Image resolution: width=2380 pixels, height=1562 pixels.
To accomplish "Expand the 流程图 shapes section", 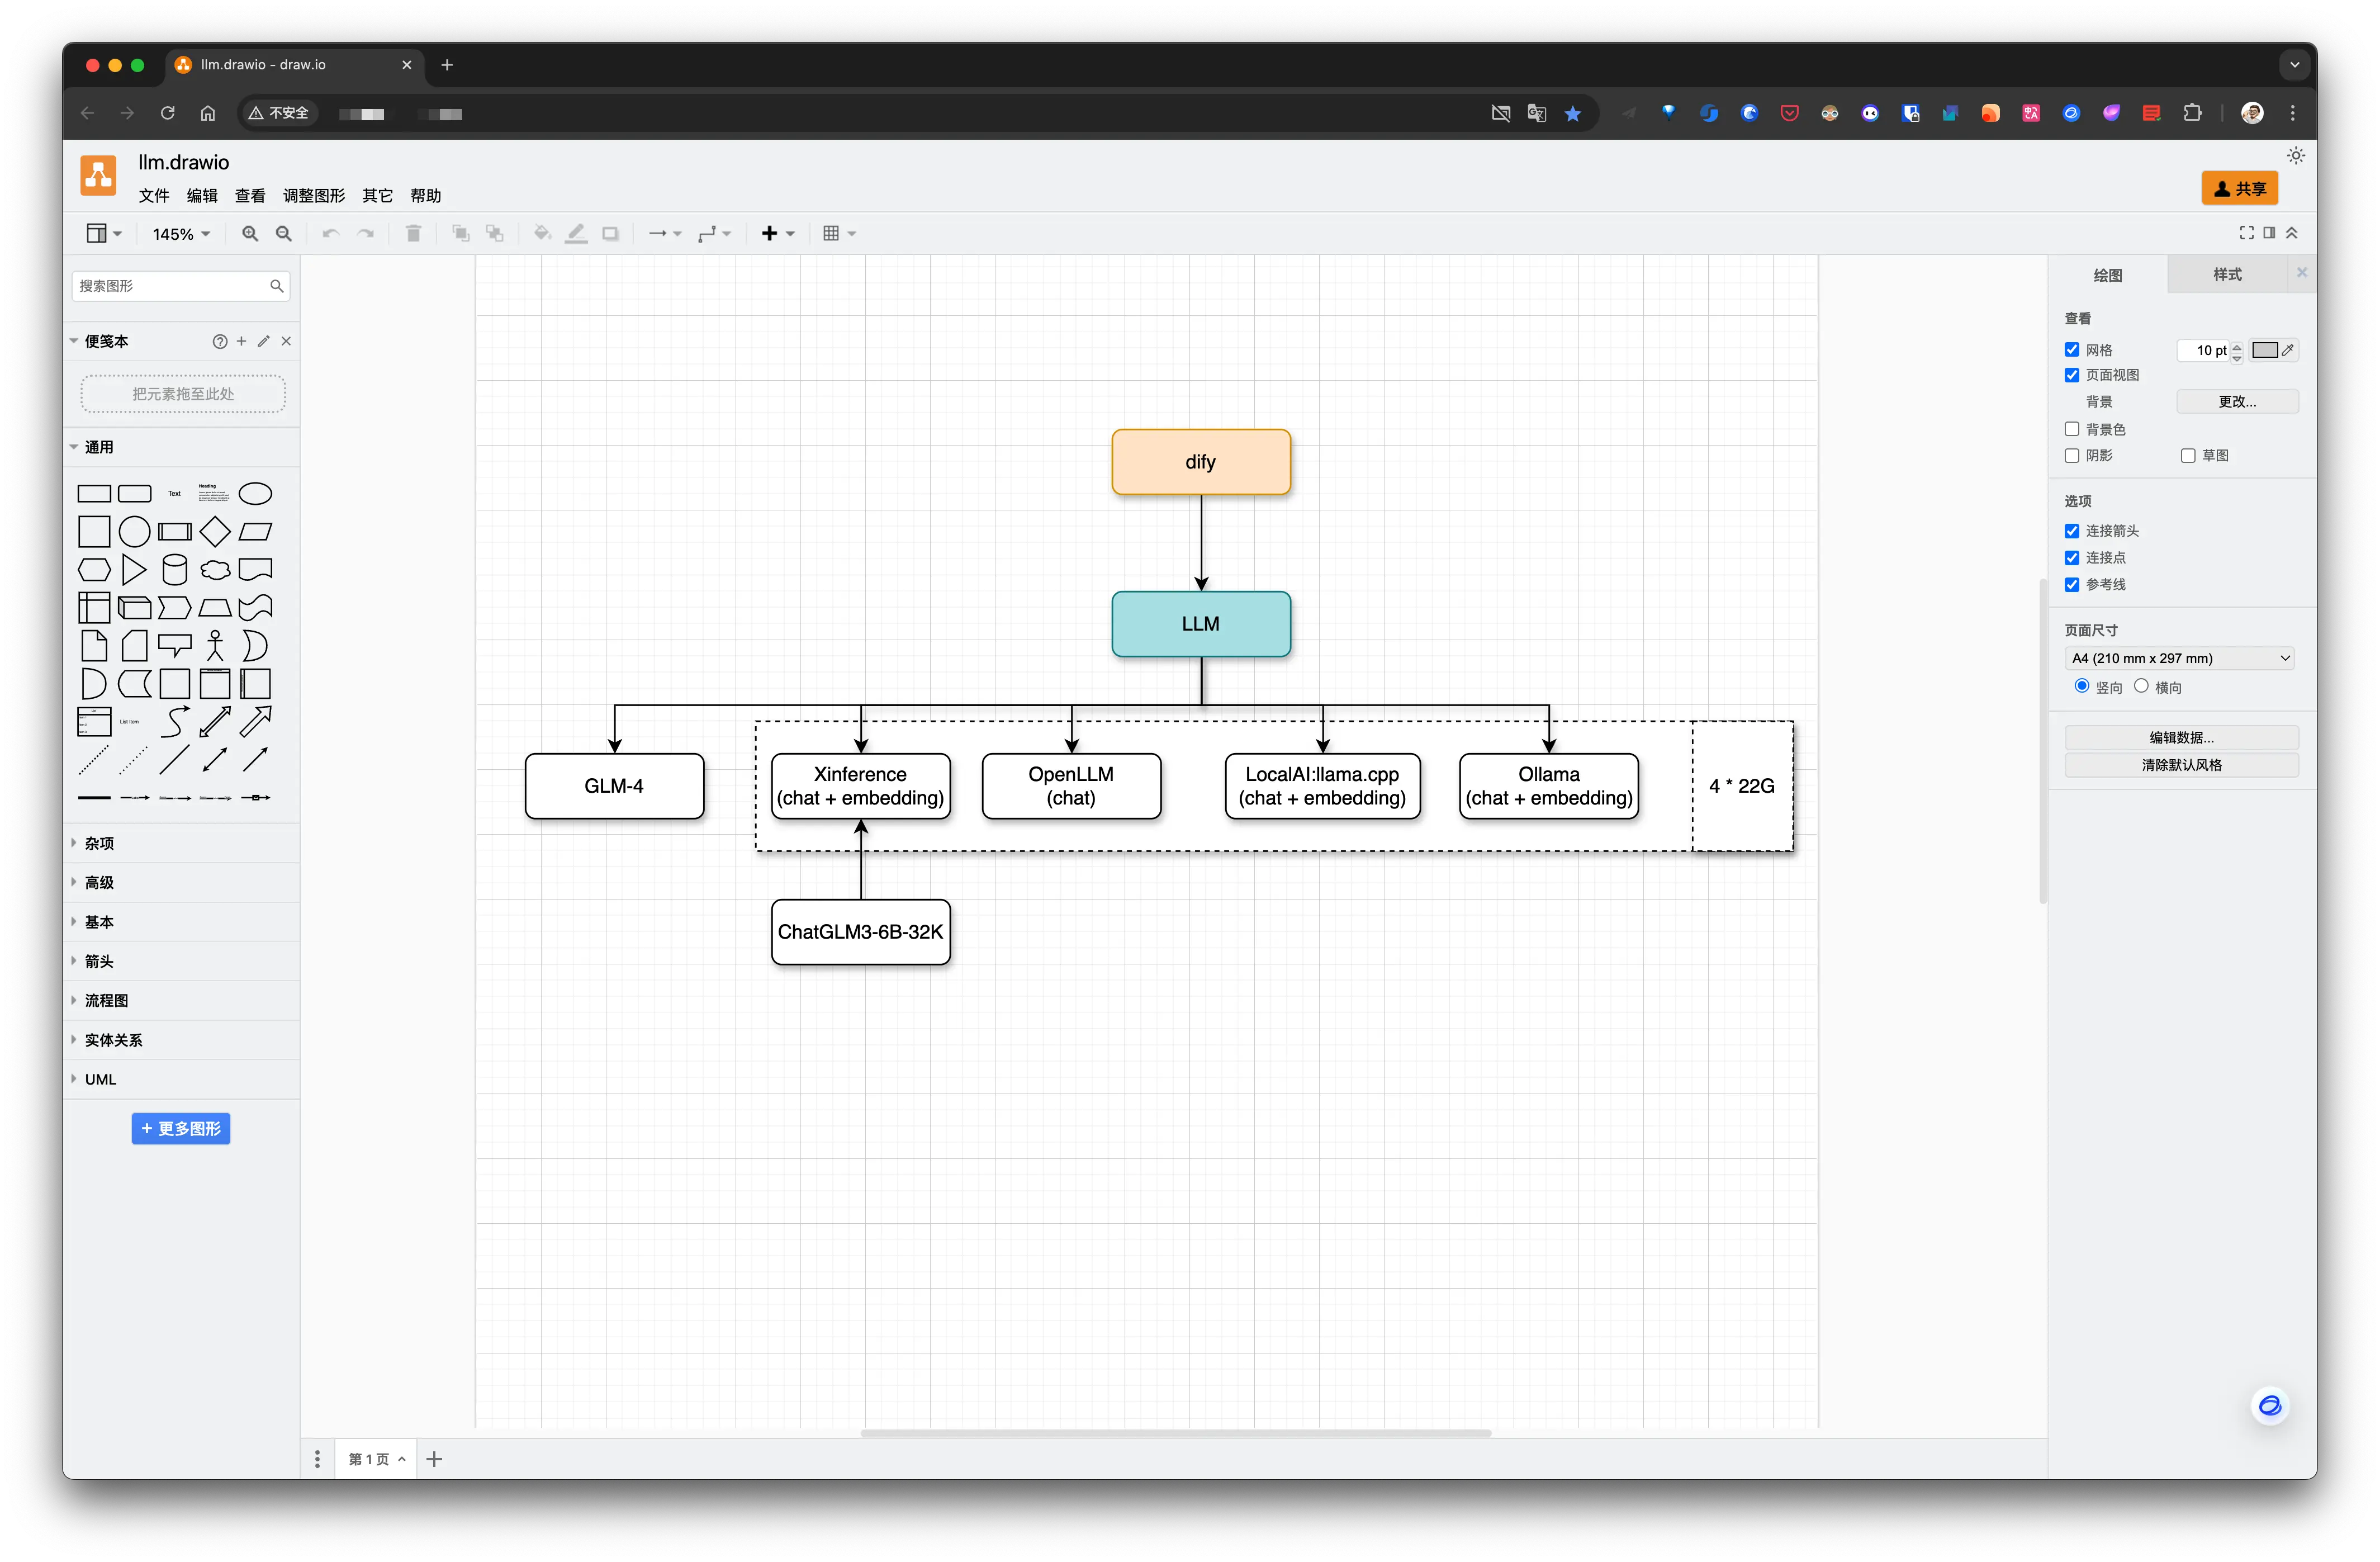I will click(106, 1001).
